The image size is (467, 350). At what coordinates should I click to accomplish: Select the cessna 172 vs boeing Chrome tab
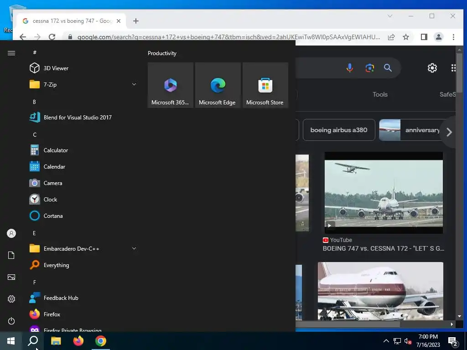[x=72, y=21]
